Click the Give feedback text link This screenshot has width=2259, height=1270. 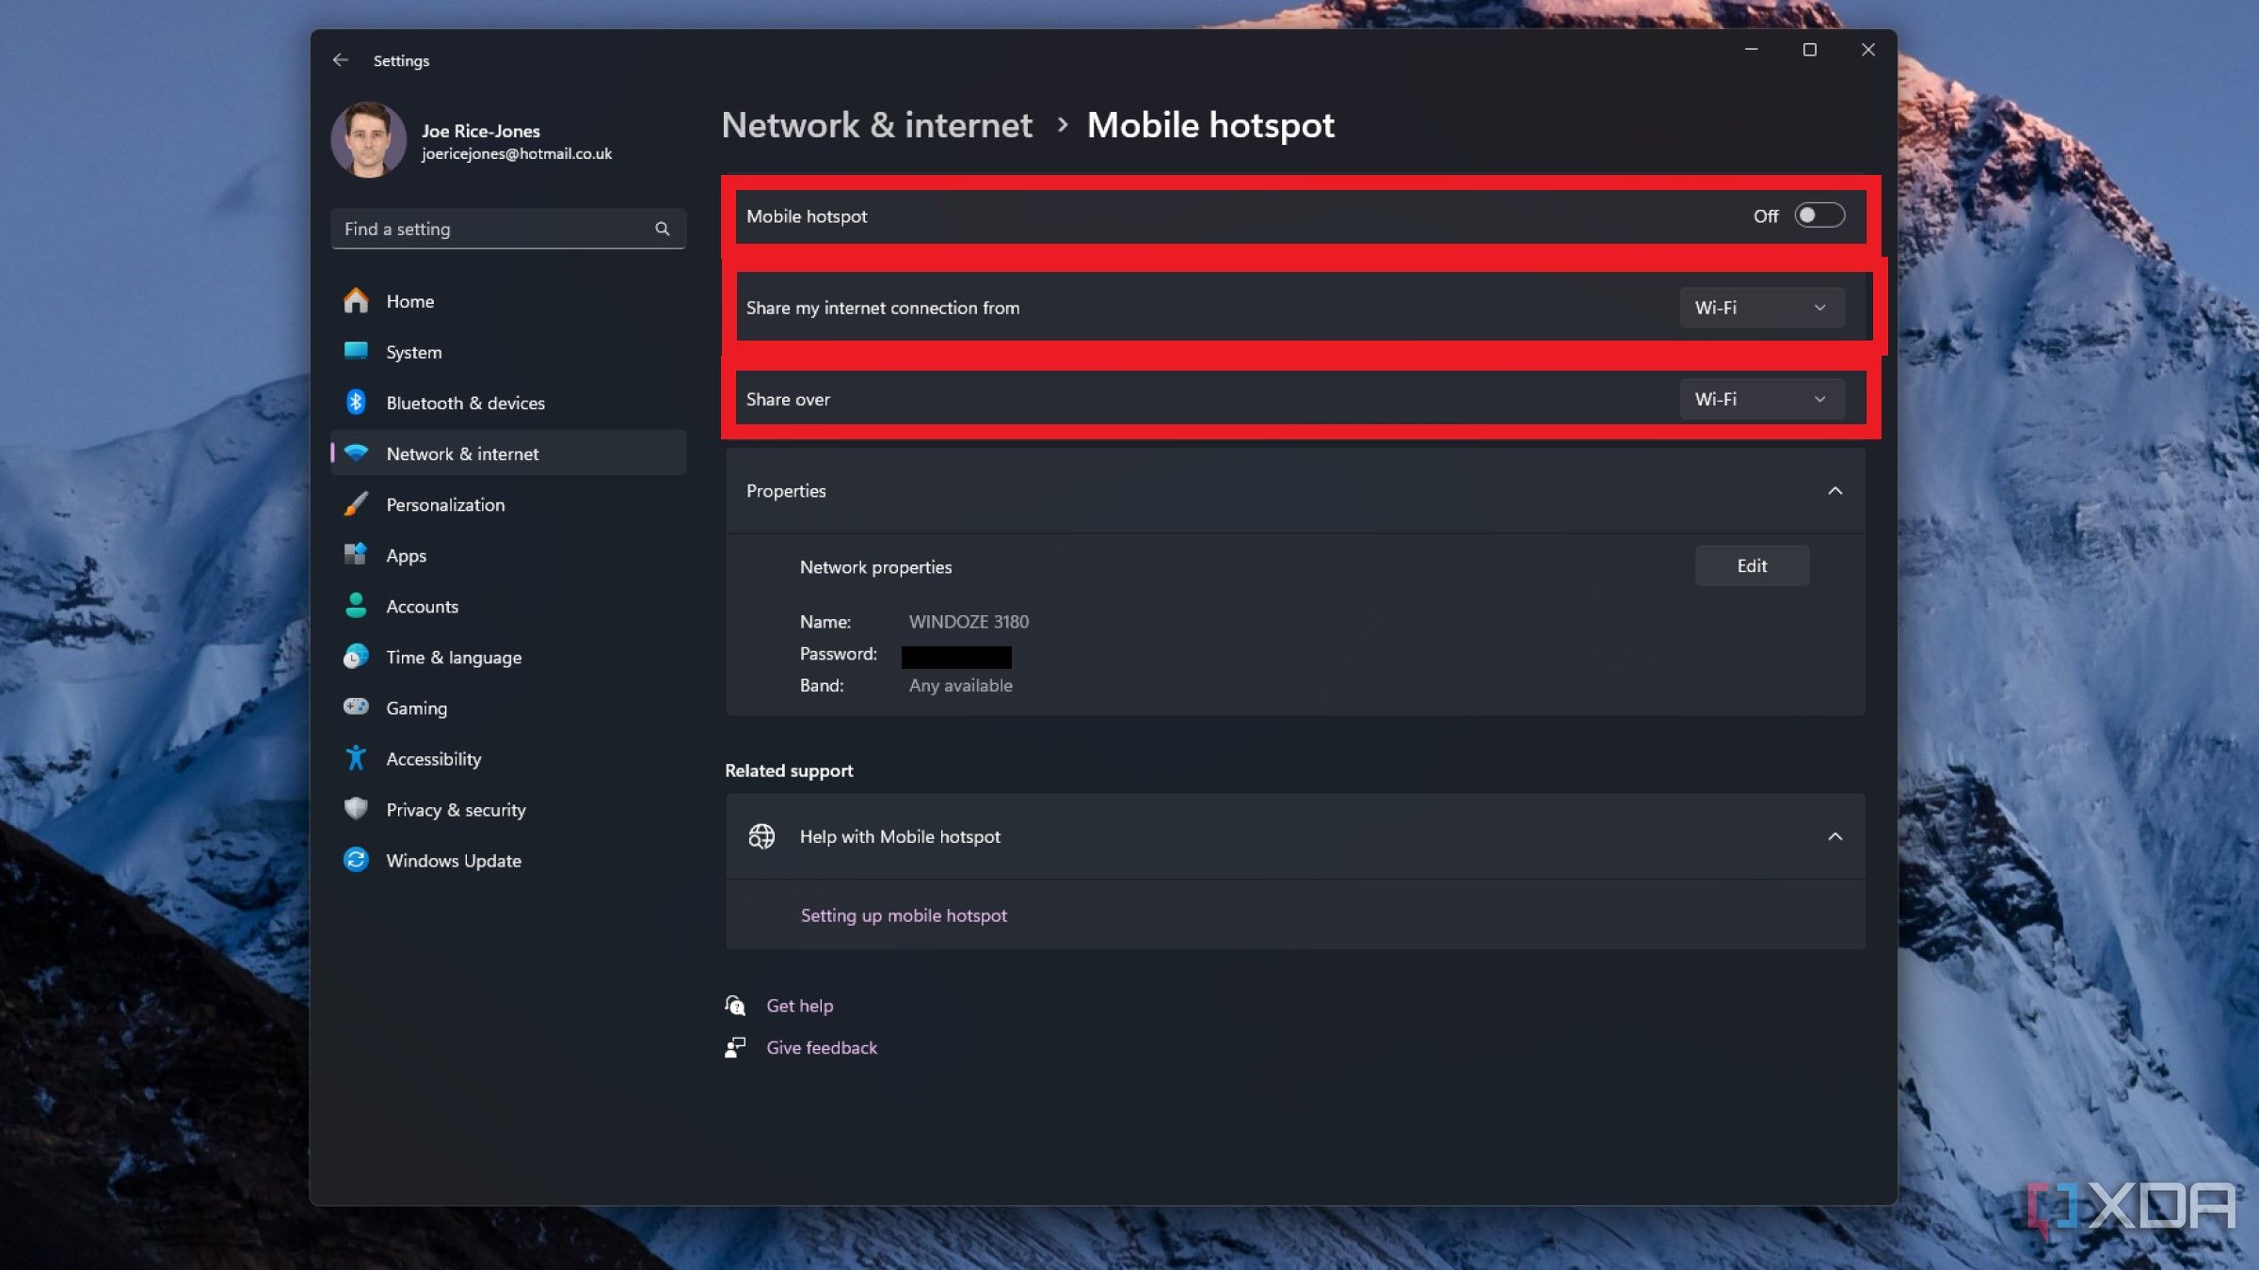823,1047
